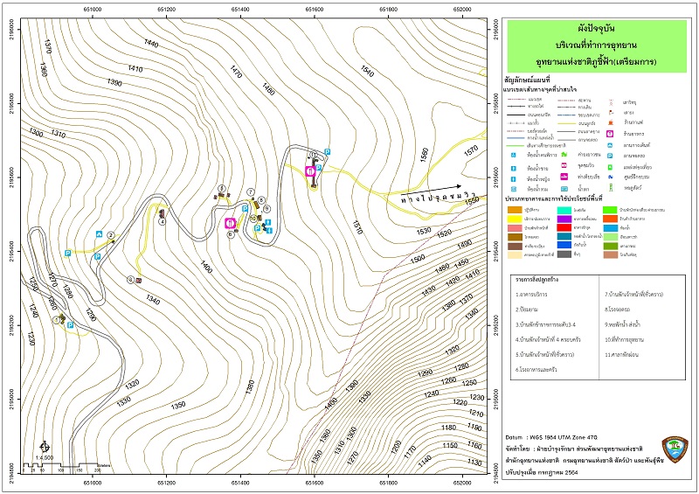The width and height of the screenshot is (699, 494).
Task: Click the purple legend color swatch
Action: (564, 219)
